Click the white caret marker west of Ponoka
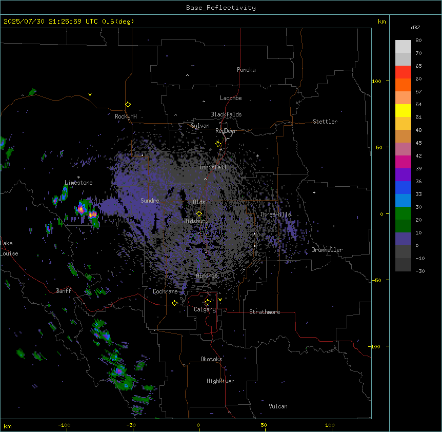The height and width of the screenshot is (432, 442). pyautogui.click(x=187, y=75)
